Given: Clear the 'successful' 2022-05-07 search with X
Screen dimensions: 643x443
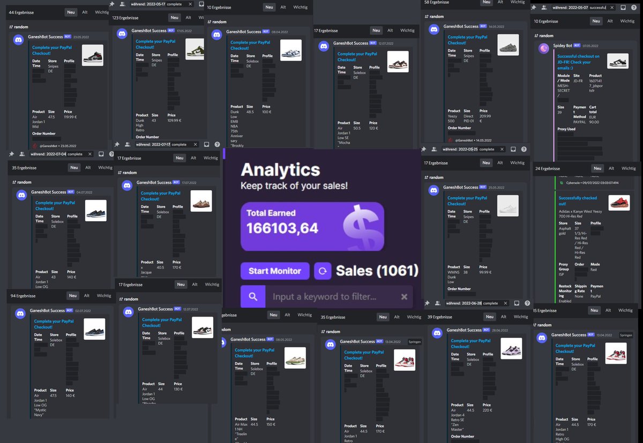Looking at the screenshot, I should 612,7.
